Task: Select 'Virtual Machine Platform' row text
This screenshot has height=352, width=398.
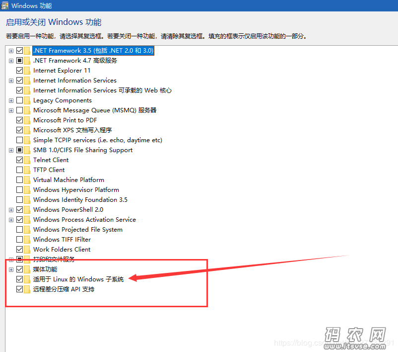Action: point(68,180)
